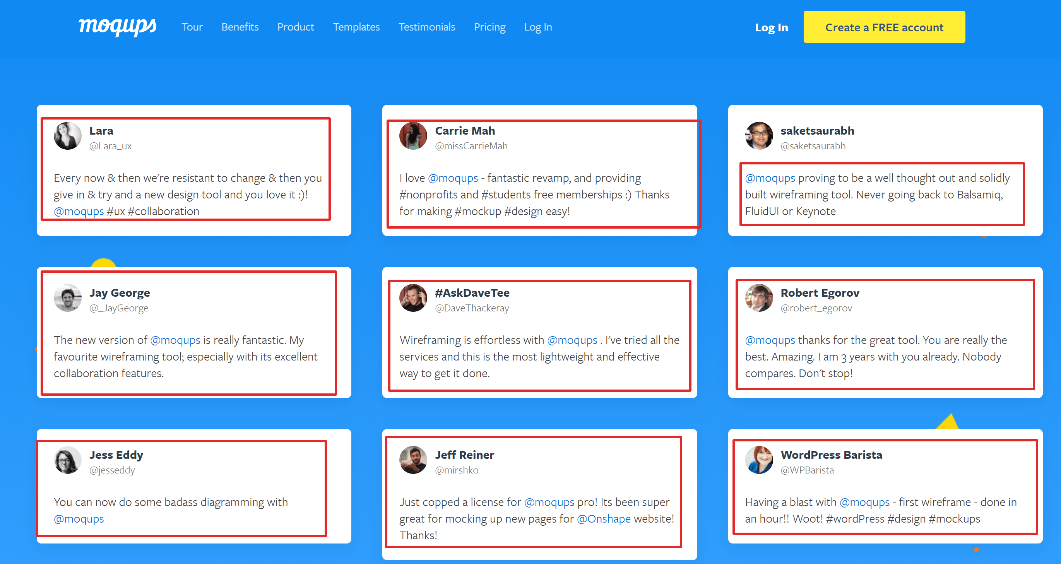Click the Log In nav text link
Viewport: 1061px width, 564px height.
point(538,27)
